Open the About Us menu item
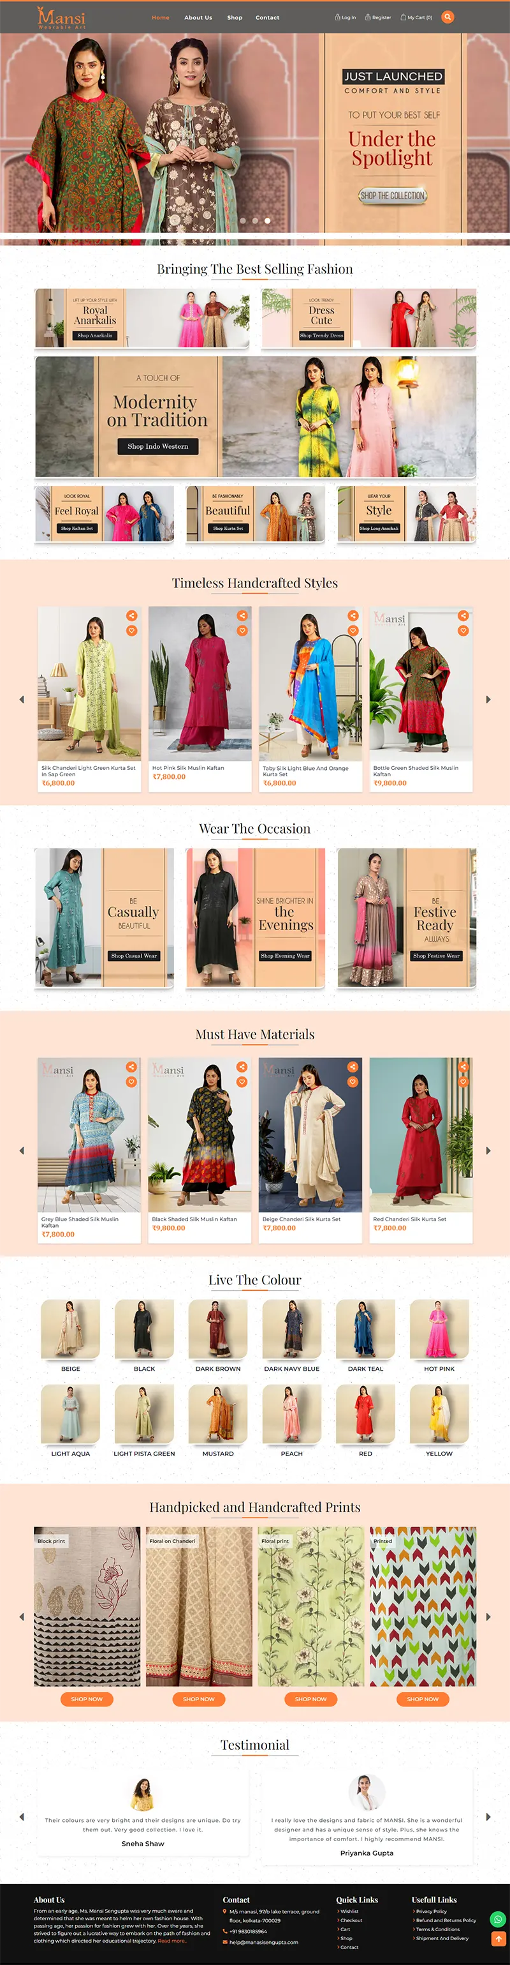The height and width of the screenshot is (1965, 510). coord(198,17)
